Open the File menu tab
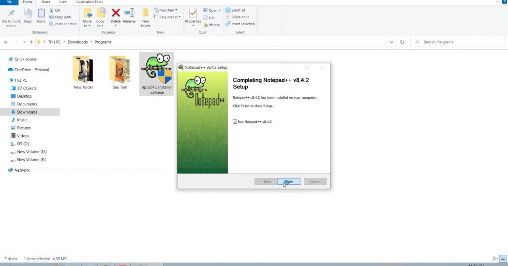This screenshot has width=508, height=266. 9,2
